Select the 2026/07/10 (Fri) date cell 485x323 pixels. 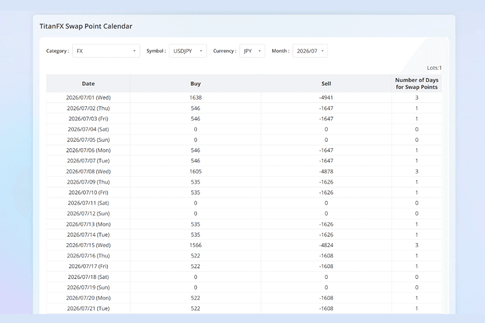88,192
